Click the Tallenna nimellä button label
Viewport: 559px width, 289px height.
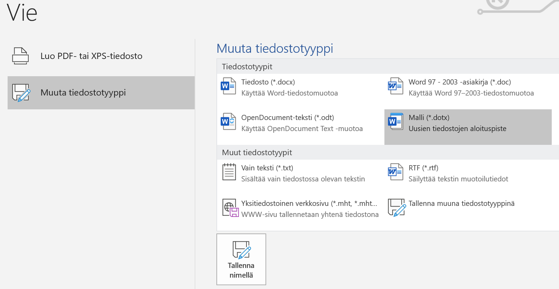tap(241, 270)
